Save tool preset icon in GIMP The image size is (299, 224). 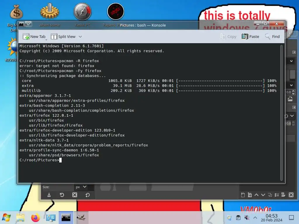(x=49, y=195)
